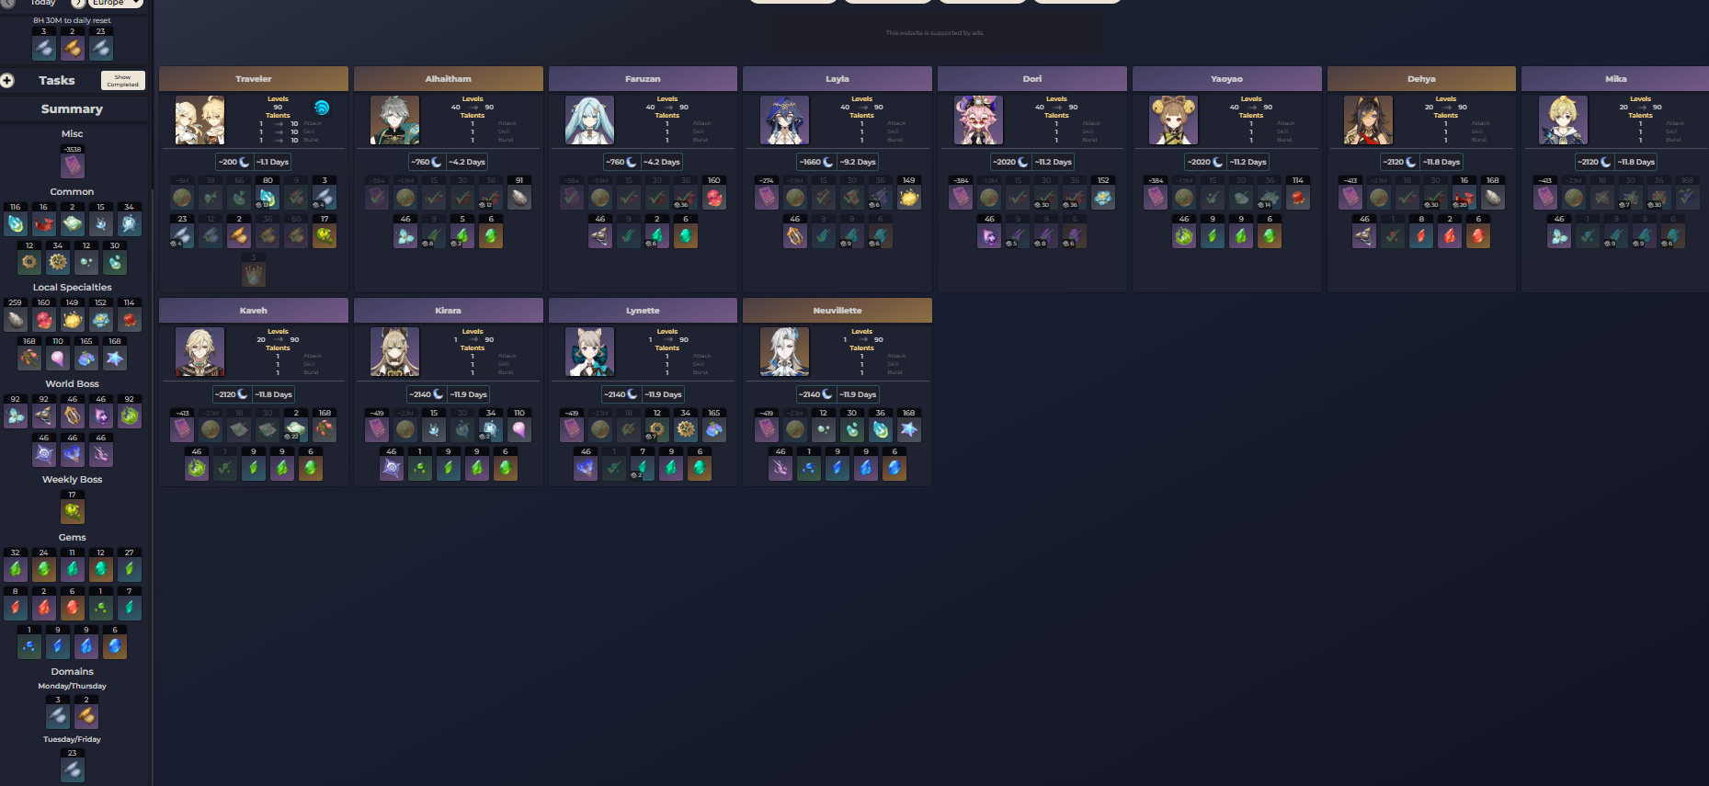
Task: Click Traveler's crown material
Action: point(254,270)
